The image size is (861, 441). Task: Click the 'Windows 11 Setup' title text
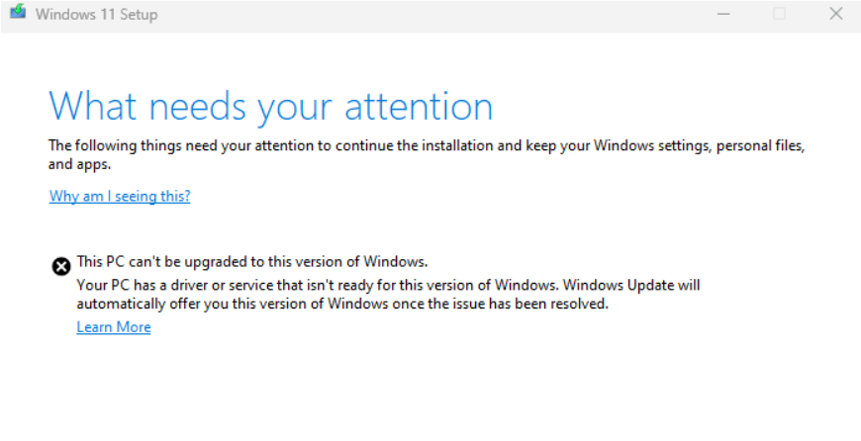coord(96,15)
